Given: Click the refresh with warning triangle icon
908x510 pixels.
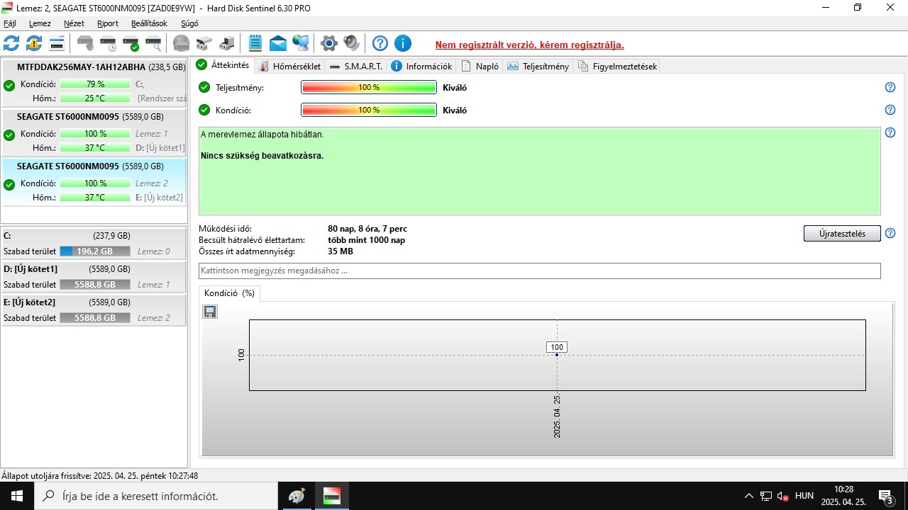Looking at the screenshot, I should click(x=34, y=43).
